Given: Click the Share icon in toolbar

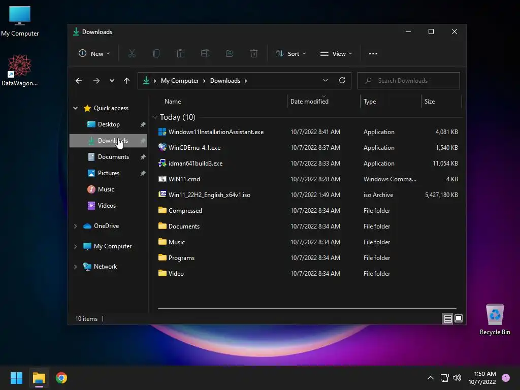Looking at the screenshot, I should coord(230,53).
